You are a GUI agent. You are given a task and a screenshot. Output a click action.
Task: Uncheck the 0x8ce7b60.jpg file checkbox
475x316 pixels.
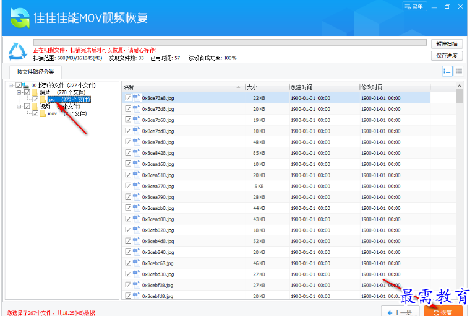coord(128,120)
